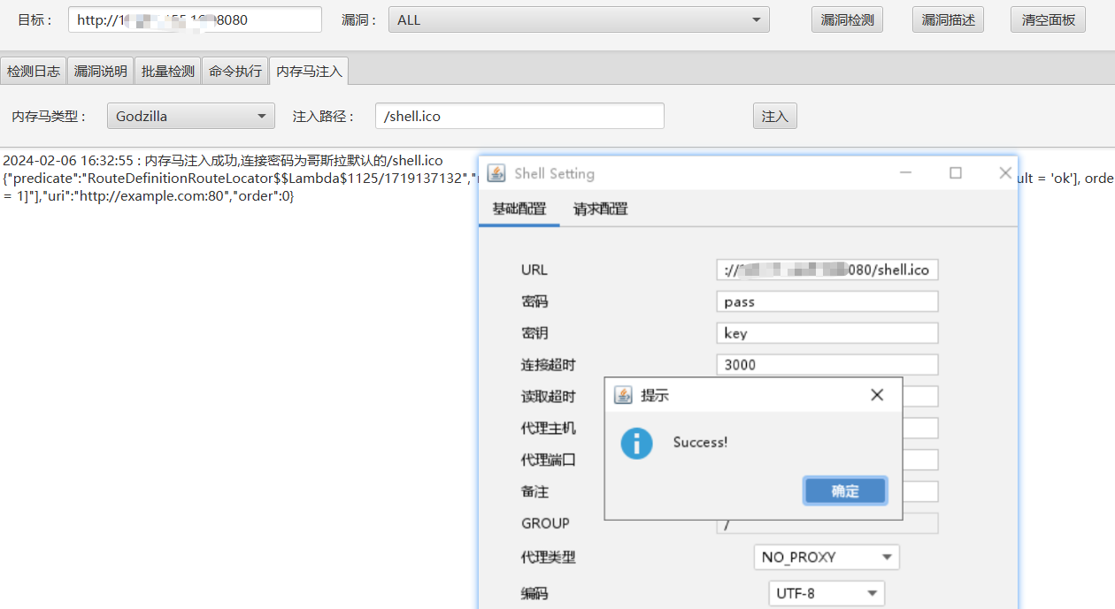Click the log line 内存马注入成功
The width and height of the screenshot is (1115, 609).
(223, 161)
